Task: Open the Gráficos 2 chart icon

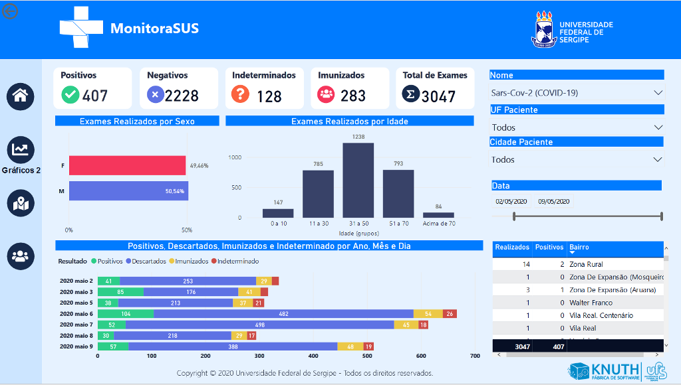Action: click(x=21, y=150)
